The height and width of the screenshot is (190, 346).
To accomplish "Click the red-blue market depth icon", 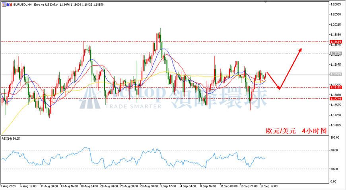I will (x=10, y=4).
